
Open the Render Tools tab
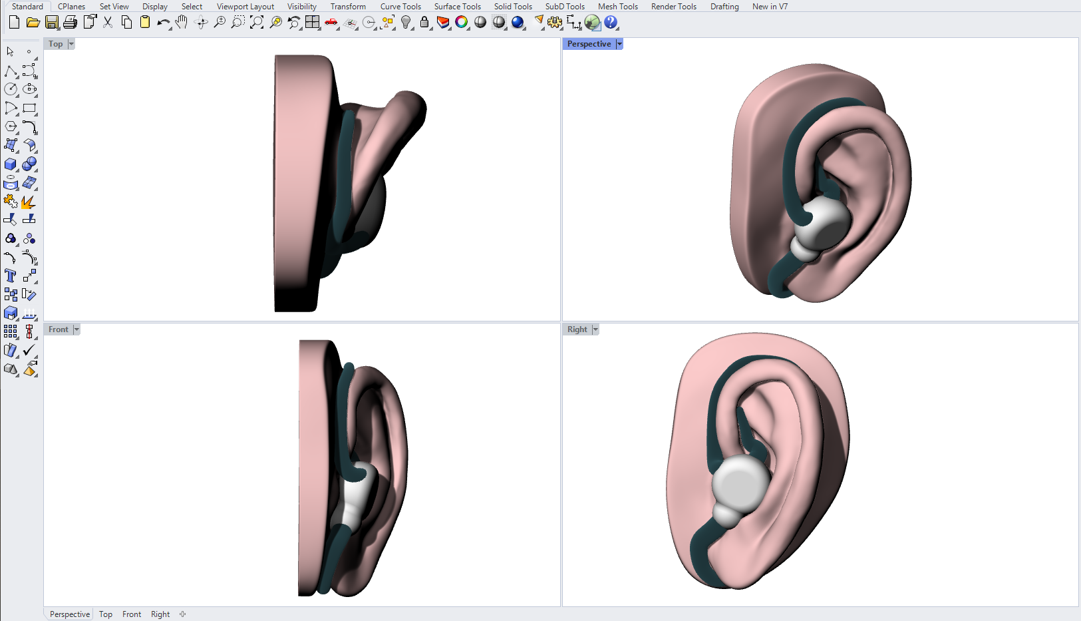click(674, 7)
